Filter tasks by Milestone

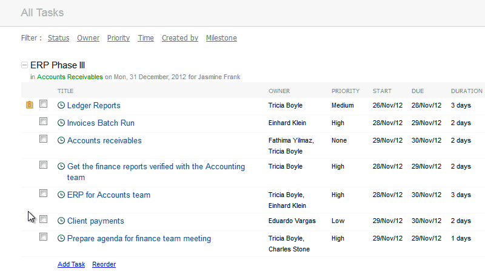221,38
